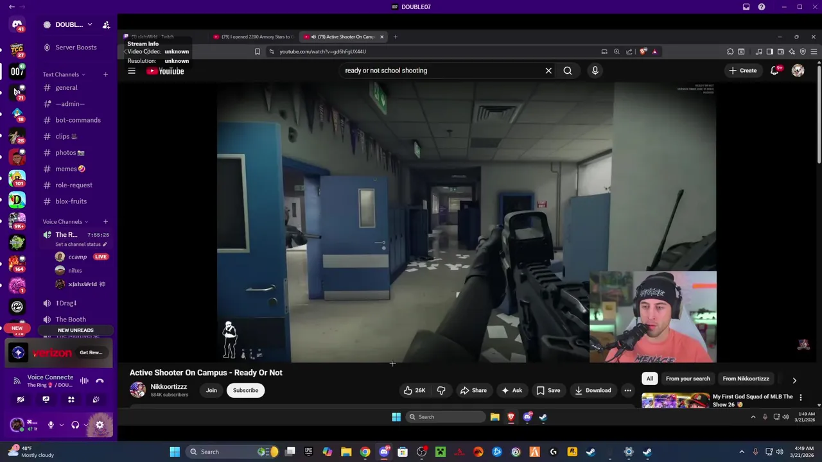This screenshot has height=462, width=822.
Task: Open Server Boosts
Action: (76, 47)
